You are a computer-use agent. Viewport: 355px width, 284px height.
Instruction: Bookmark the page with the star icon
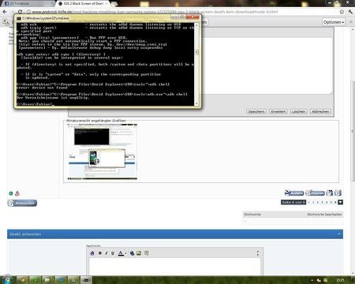pyautogui.click(x=342, y=12)
